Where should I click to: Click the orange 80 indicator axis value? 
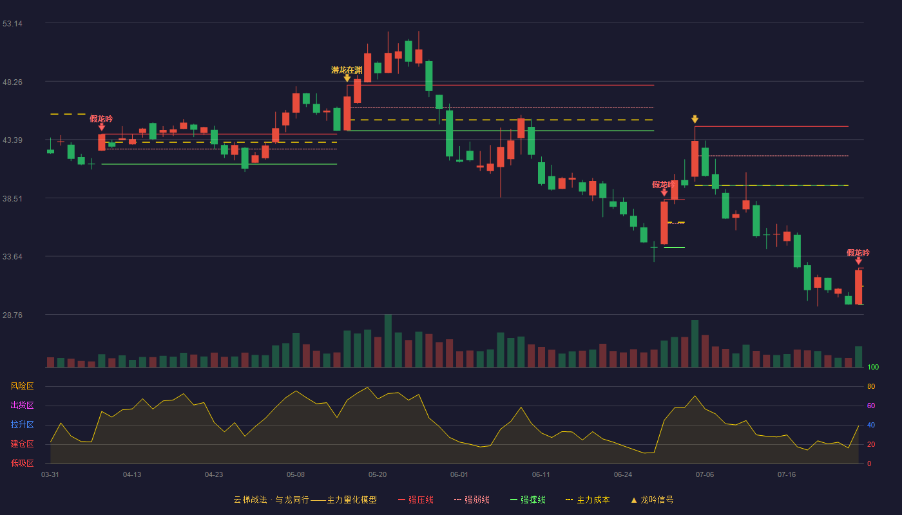pyautogui.click(x=871, y=386)
